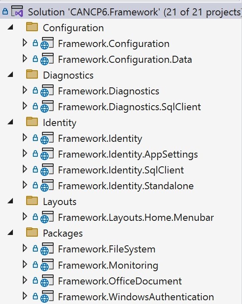The image size is (242, 304).
Task: Click the Diagnostics folder icon
Action: point(32,74)
